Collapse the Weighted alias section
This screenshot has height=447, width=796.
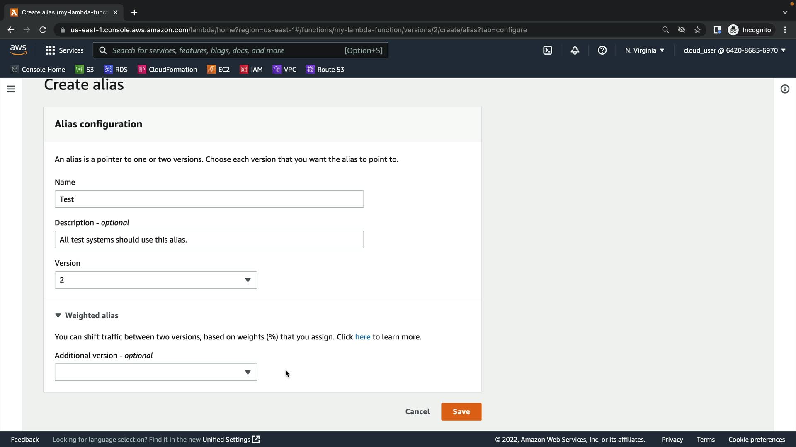point(87,316)
